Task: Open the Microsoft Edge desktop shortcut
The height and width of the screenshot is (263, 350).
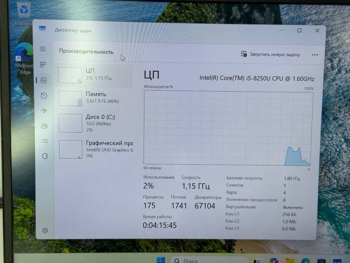Action: [x=24, y=59]
